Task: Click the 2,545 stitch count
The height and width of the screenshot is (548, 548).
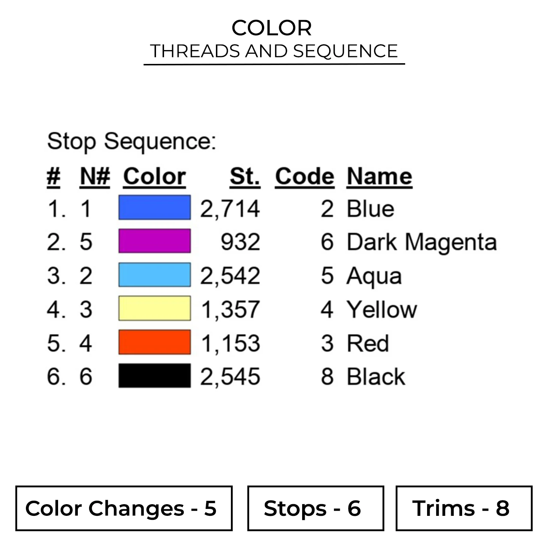Action: pos(230,377)
